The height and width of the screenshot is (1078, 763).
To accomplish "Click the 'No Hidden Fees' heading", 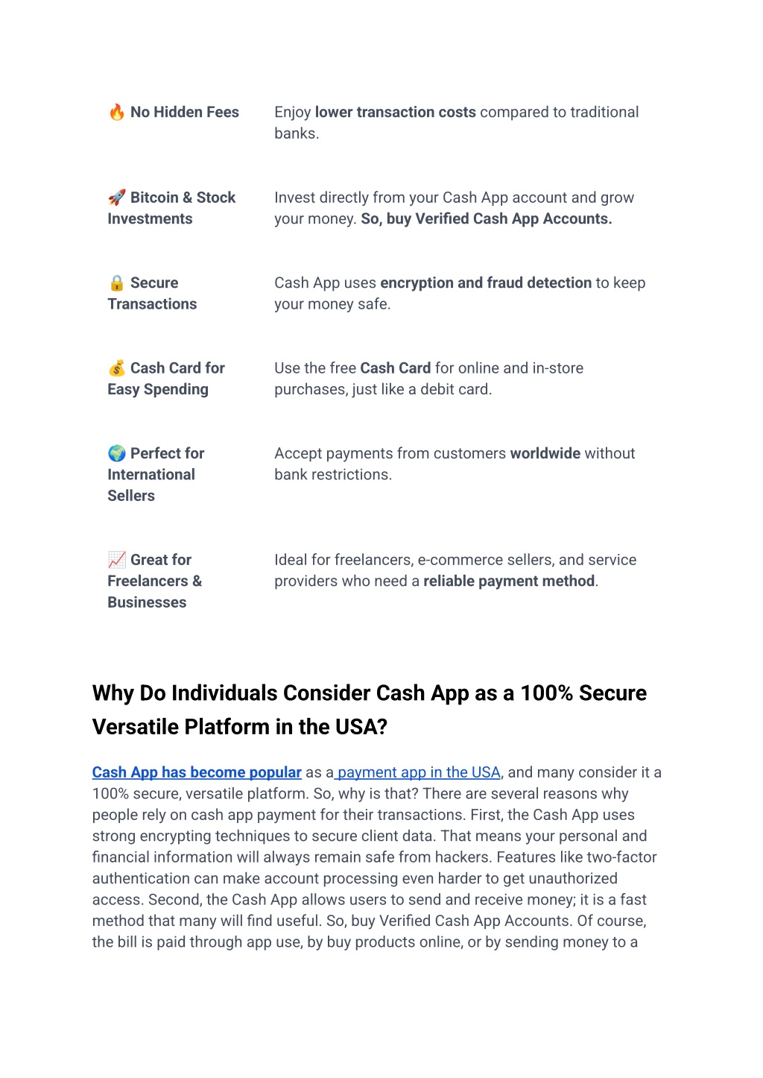I will click(x=185, y=113).
